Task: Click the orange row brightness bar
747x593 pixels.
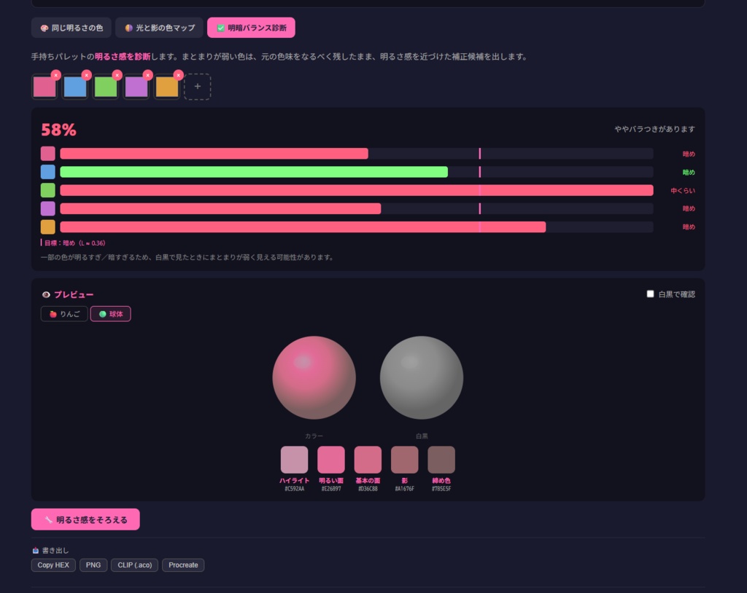Action: click(x=303, y=227)
